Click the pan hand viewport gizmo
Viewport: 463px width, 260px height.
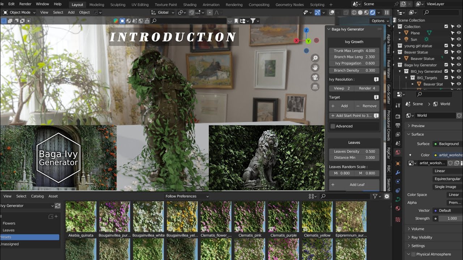coord(315,68)
